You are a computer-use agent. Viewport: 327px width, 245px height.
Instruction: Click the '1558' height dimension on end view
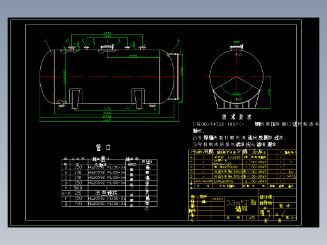(x=269, y=92)
